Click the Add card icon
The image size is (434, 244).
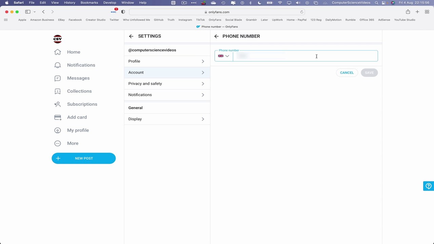point(58,117)
